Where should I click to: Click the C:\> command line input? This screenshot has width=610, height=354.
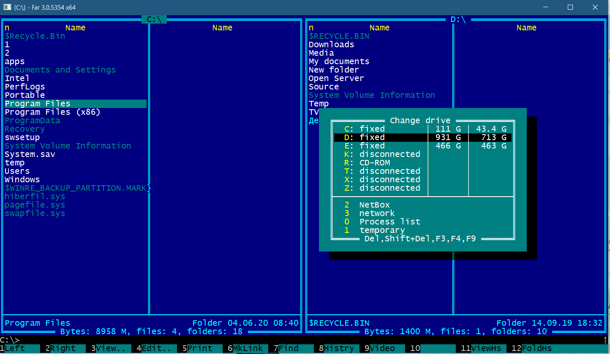[296, 340]
